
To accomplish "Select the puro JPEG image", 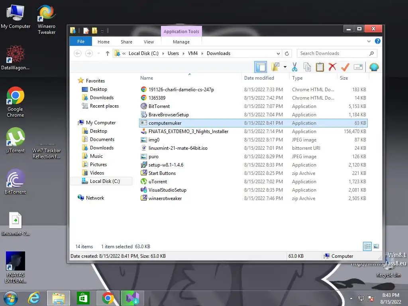I will pyautogui.click(x=253, y=157).
